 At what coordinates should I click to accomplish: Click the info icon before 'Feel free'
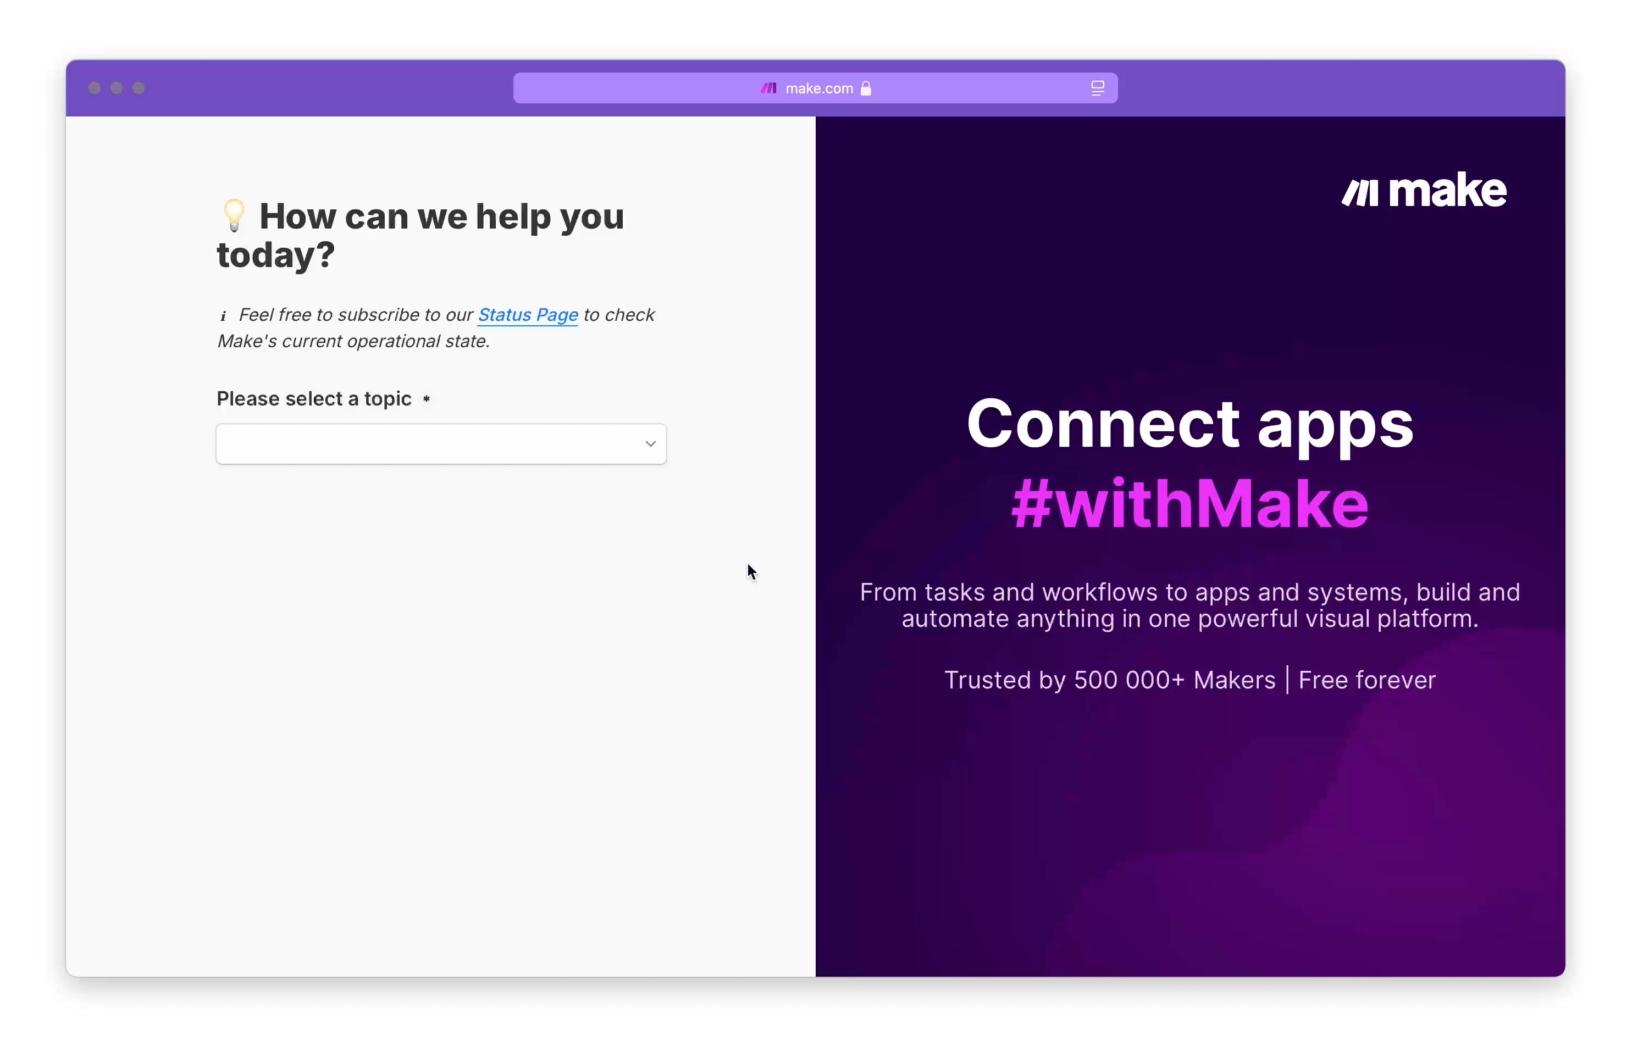click(223, 315)
